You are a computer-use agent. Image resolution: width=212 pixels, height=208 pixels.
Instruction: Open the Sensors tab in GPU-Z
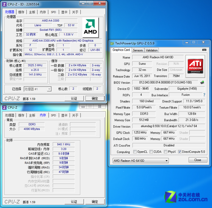(x=138, y=50)
